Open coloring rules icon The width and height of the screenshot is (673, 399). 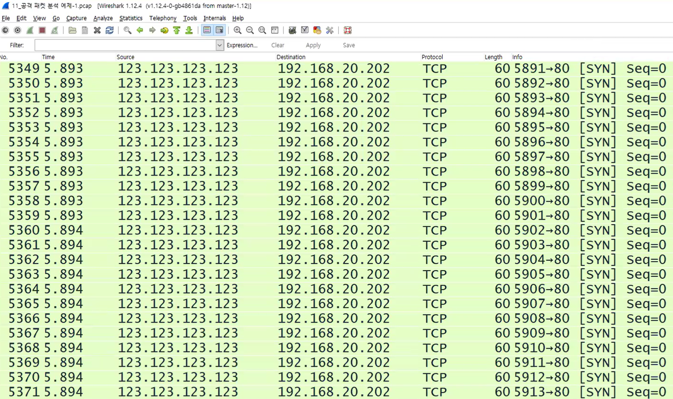point(317,30)
